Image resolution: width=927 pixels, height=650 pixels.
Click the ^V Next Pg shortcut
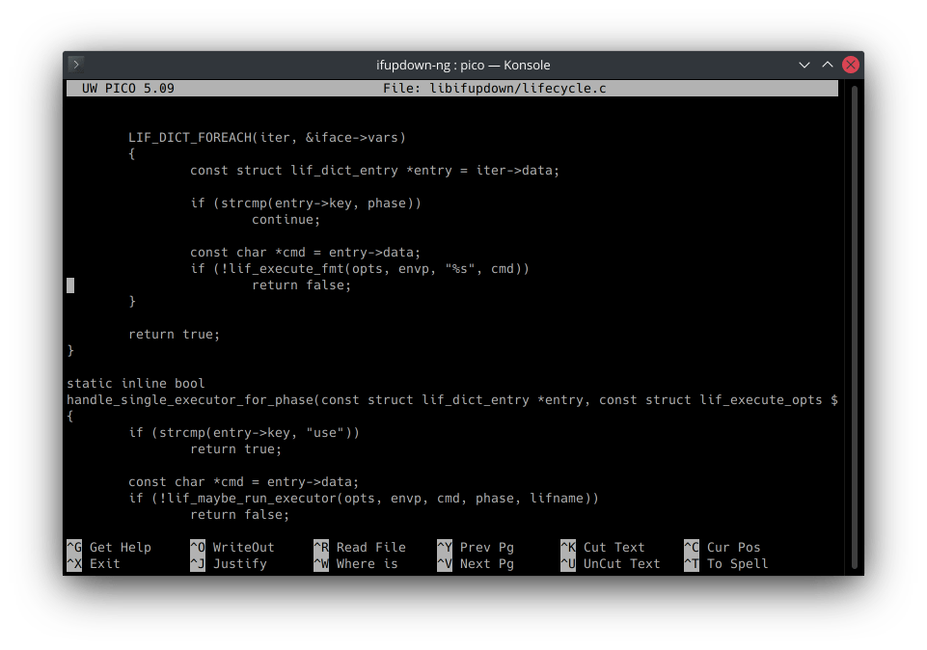[476, 564]
